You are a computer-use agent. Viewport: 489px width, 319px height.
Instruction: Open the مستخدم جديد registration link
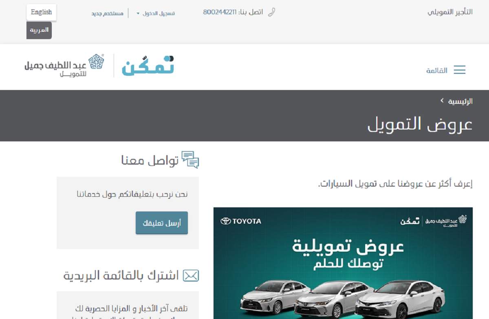(108, 13)
